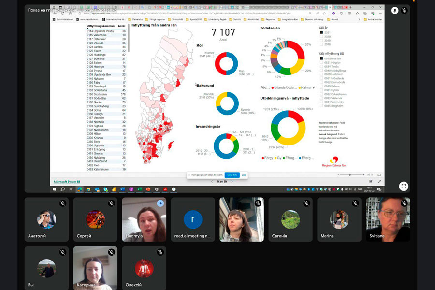Click fit-to-page icon beside zoom percentage
The height and width of the screenshot is (290, 435).
point(379,175)
